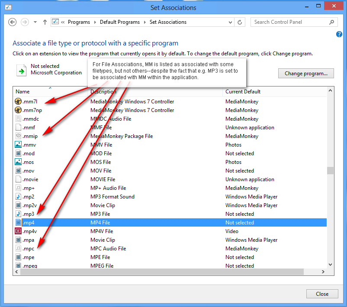
Task: Click the window system menu icon in title bar
Action: pos(8,7)
